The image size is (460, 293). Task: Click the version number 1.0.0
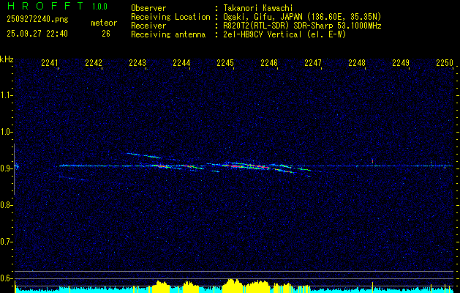pos(99,7)
